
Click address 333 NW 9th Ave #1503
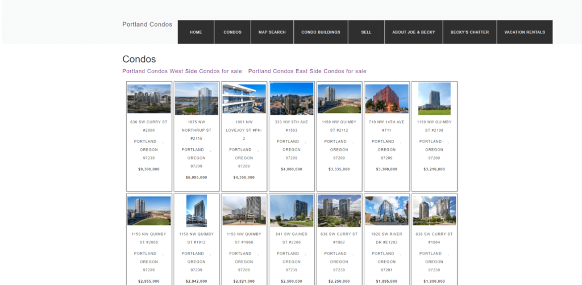pyautogui.click(x=292, y=126)
